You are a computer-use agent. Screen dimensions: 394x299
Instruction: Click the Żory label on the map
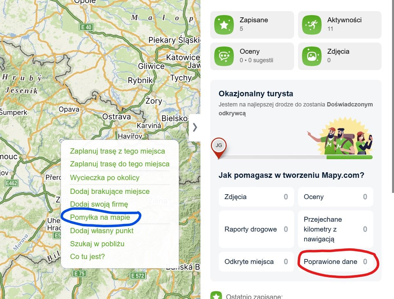pyautogui.click(x=154, y=101)
